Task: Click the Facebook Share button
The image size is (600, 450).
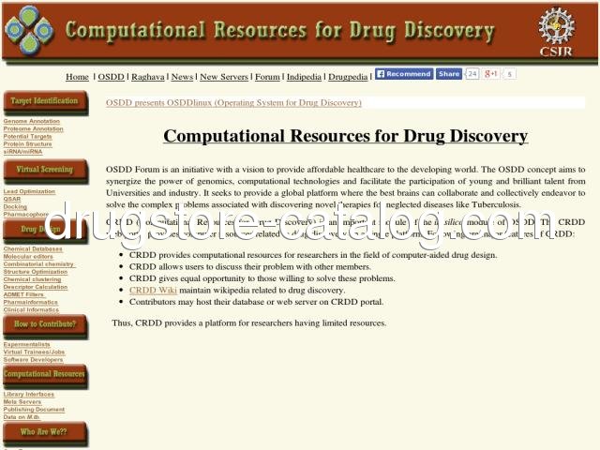Action: point(449,73)
